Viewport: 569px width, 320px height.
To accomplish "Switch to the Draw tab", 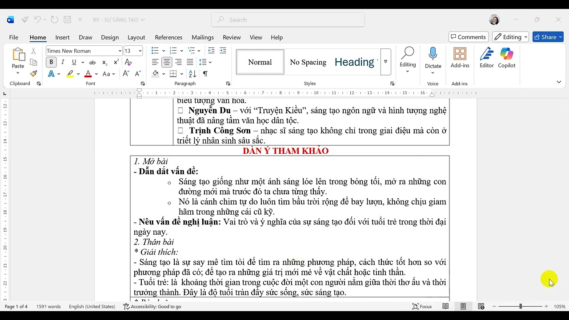I will tap(85, 37).
